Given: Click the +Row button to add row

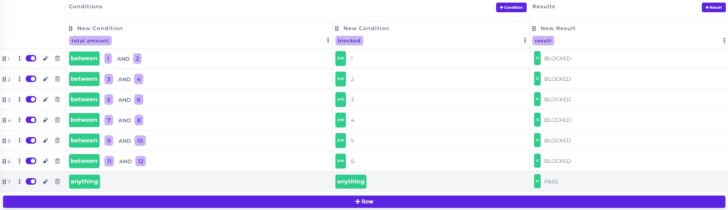Looking at the screenshot, I should 364,202.
